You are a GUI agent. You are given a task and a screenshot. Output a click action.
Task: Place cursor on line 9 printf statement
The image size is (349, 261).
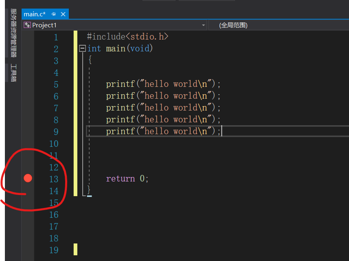(163, 131)
